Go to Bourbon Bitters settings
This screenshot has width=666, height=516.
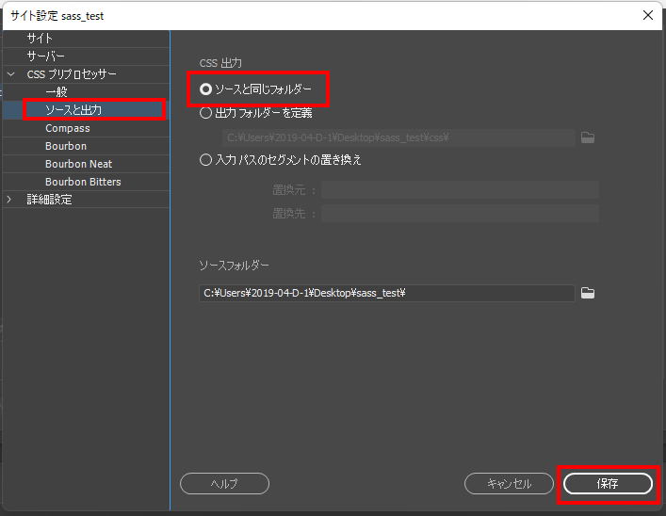coord(83,182)
